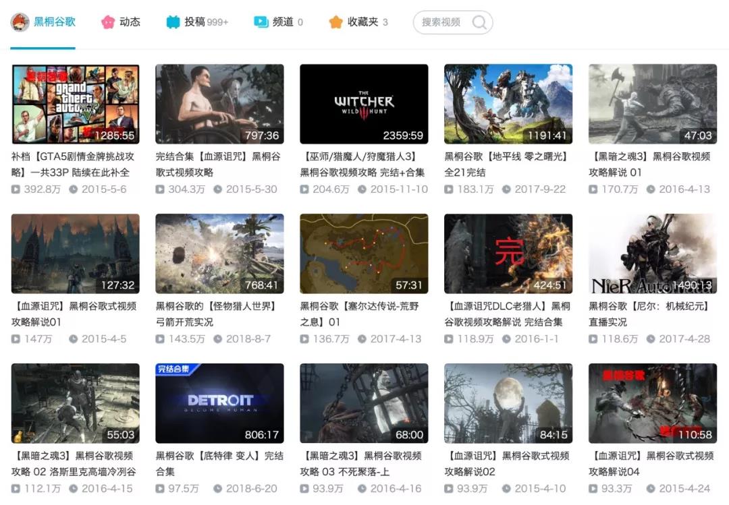Open the 怪物猎人世界 768:41 thumbnail

click(219, 254)
